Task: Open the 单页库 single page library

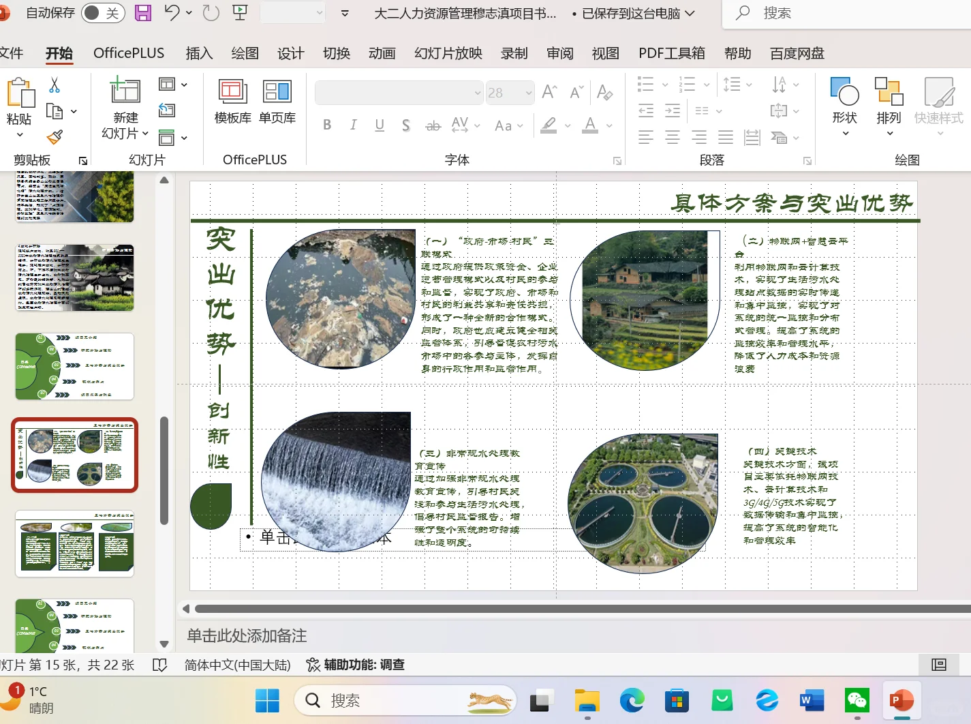Action: (x=277, y=101)
